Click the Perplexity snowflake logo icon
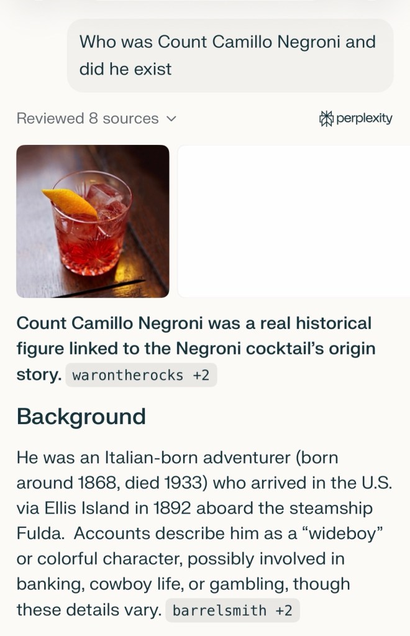The image size is (410, 636). [326, 118]
